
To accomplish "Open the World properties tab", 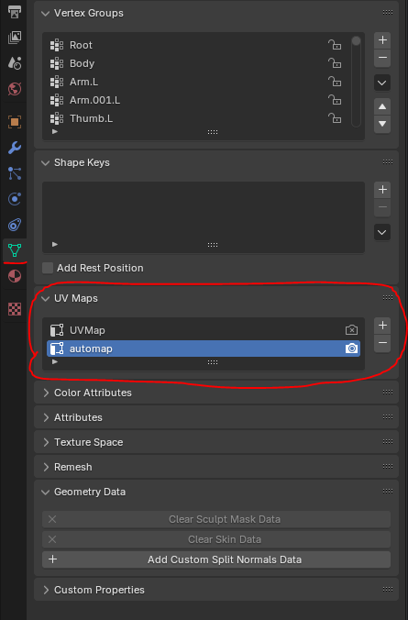I will click(x=15, y=89).
